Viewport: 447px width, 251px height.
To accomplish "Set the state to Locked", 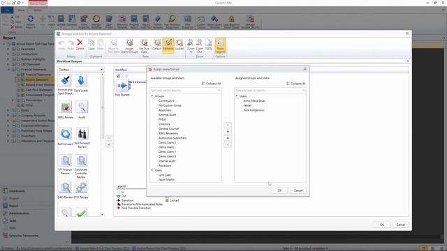I will [179, 45].
